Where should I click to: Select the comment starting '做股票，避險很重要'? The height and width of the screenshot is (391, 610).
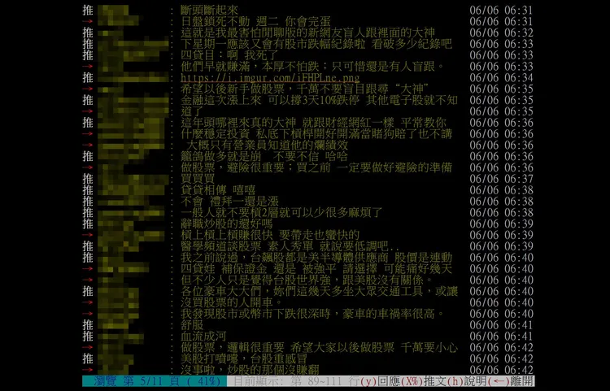(316, 168)
